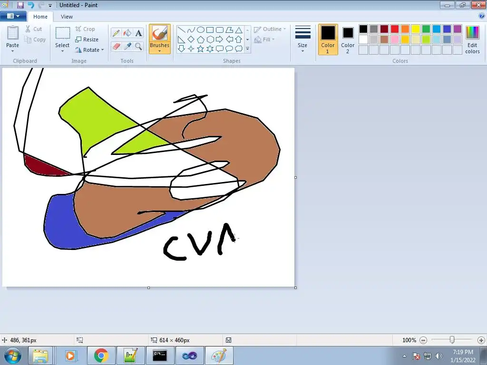The image size is (487, 365).
Task: Open Edit colors dialog
Action: click(472, 40)
